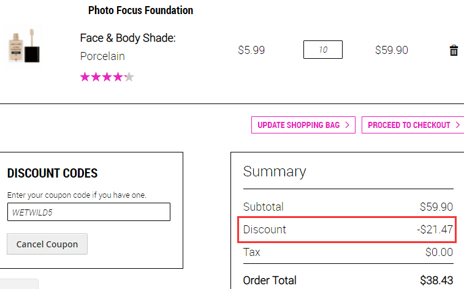Click the Update Shopping Bag button
Screen dimensions: 464x289
[x=303, y=125]
